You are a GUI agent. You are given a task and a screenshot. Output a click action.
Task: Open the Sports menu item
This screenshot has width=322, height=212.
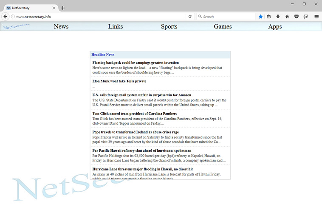tap(169, 26)
